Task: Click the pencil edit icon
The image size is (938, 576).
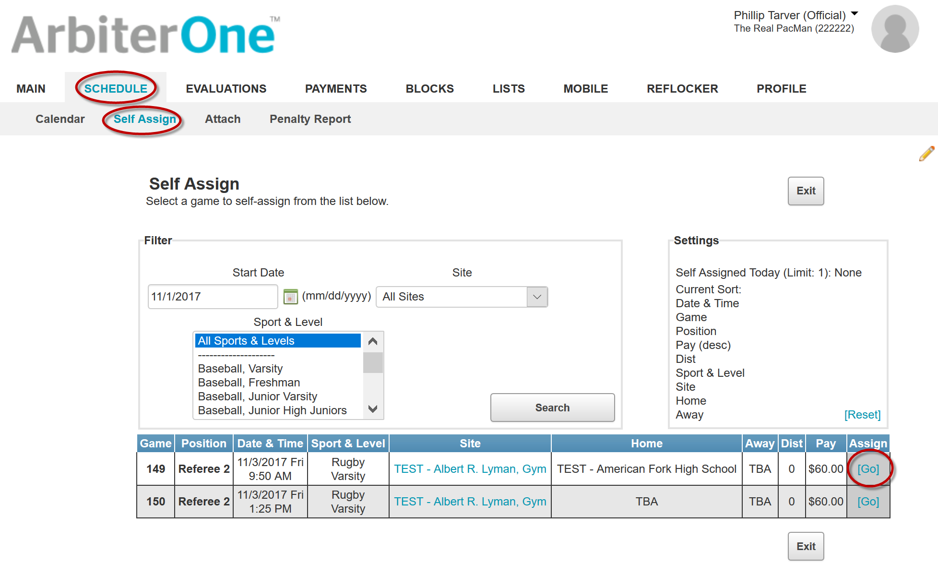Action: coord(926,154)
